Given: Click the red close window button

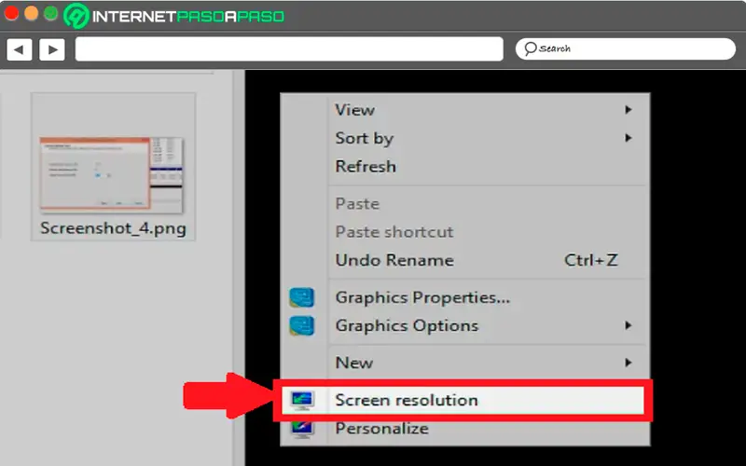Looking at the screenshot, I should click(11, 13).
